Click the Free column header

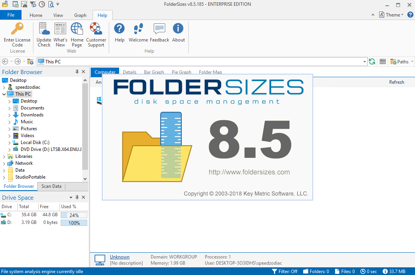49,207
